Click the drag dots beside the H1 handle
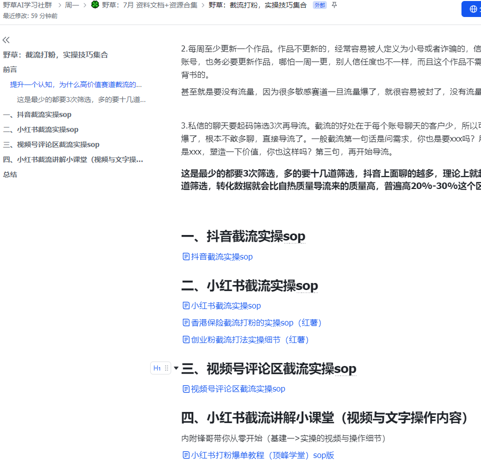 tap(167, 368)
